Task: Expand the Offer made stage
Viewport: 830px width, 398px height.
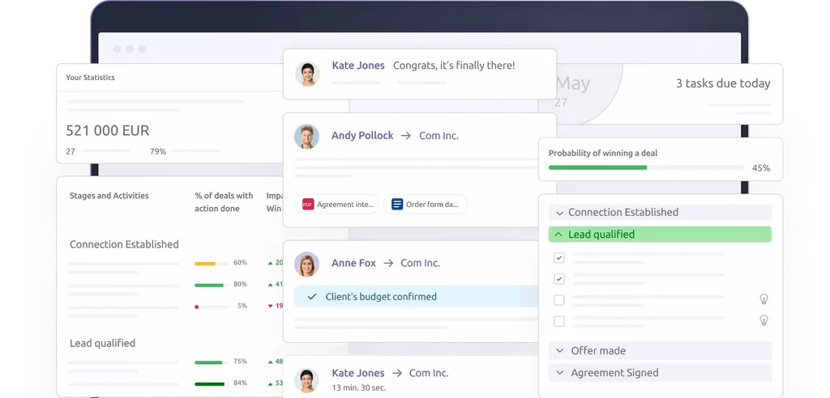Action: (559, 351)
